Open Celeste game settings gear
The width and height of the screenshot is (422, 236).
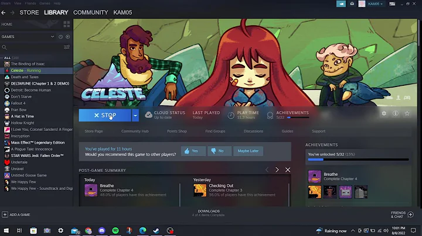pos(384,113)
